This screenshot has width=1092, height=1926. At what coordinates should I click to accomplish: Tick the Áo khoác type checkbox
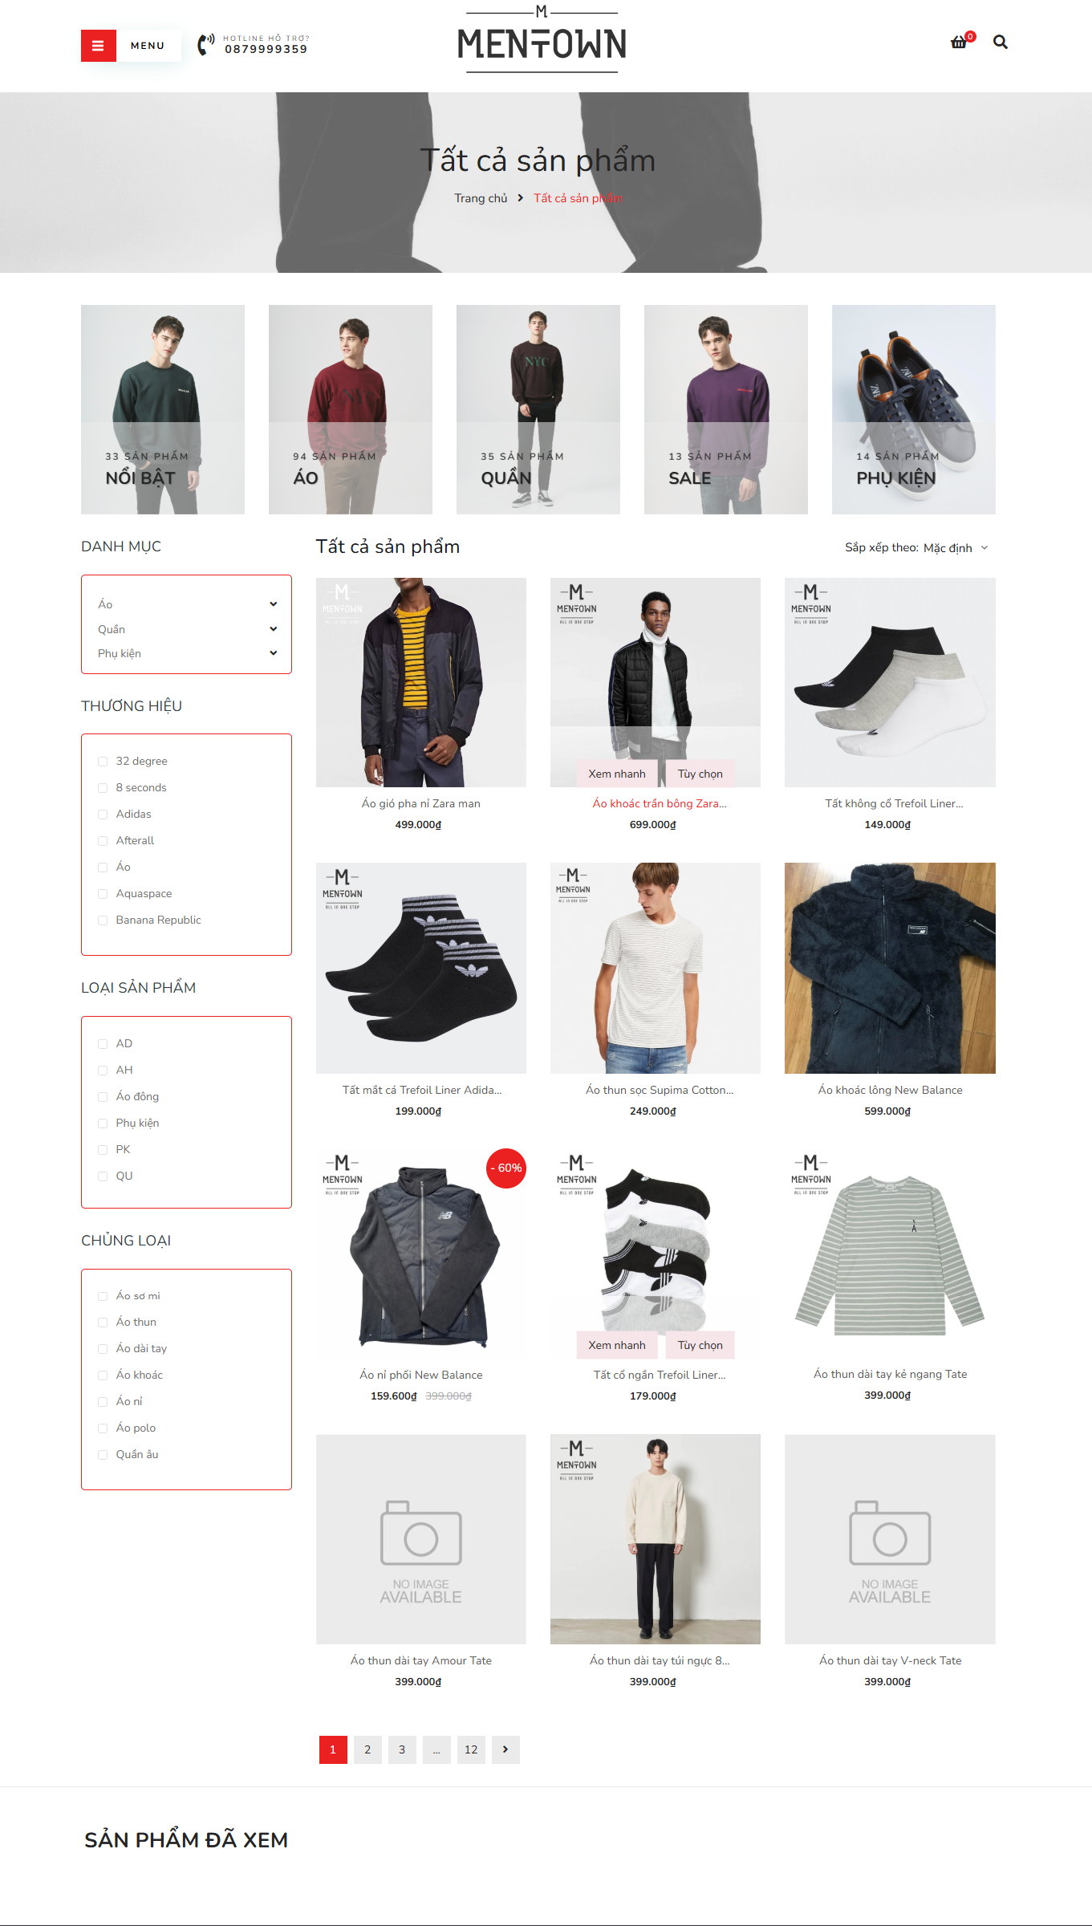click(x=103, y=1375)
